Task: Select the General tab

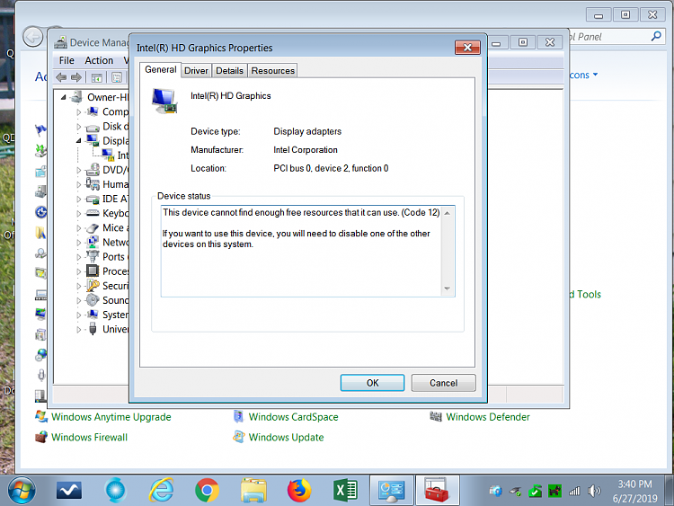Action: point(160,69)
